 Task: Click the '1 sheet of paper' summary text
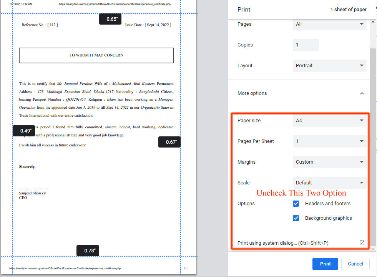349,10
